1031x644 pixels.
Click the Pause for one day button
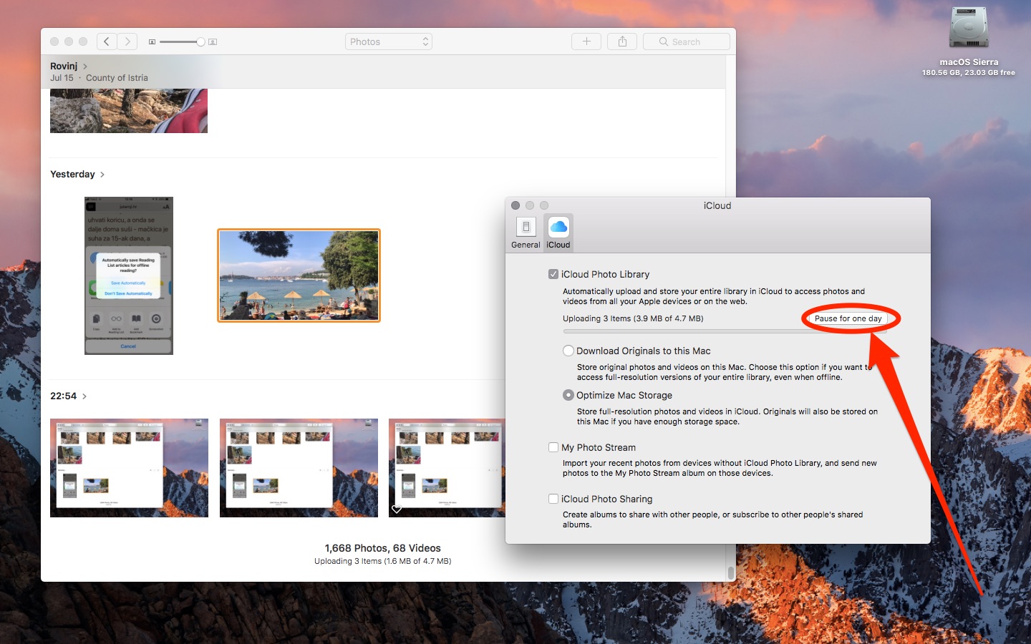[848, 318]
